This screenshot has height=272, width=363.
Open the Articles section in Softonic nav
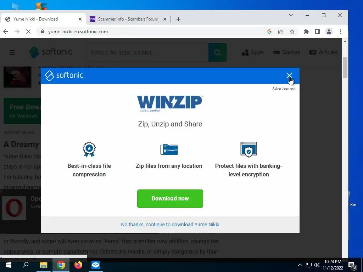tap(324, 52)
